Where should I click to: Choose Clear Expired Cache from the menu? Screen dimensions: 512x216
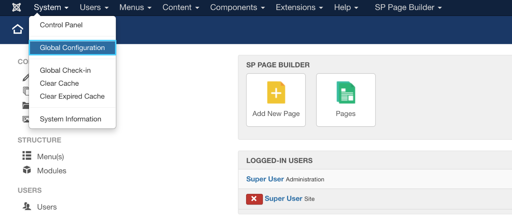(72, 96)
